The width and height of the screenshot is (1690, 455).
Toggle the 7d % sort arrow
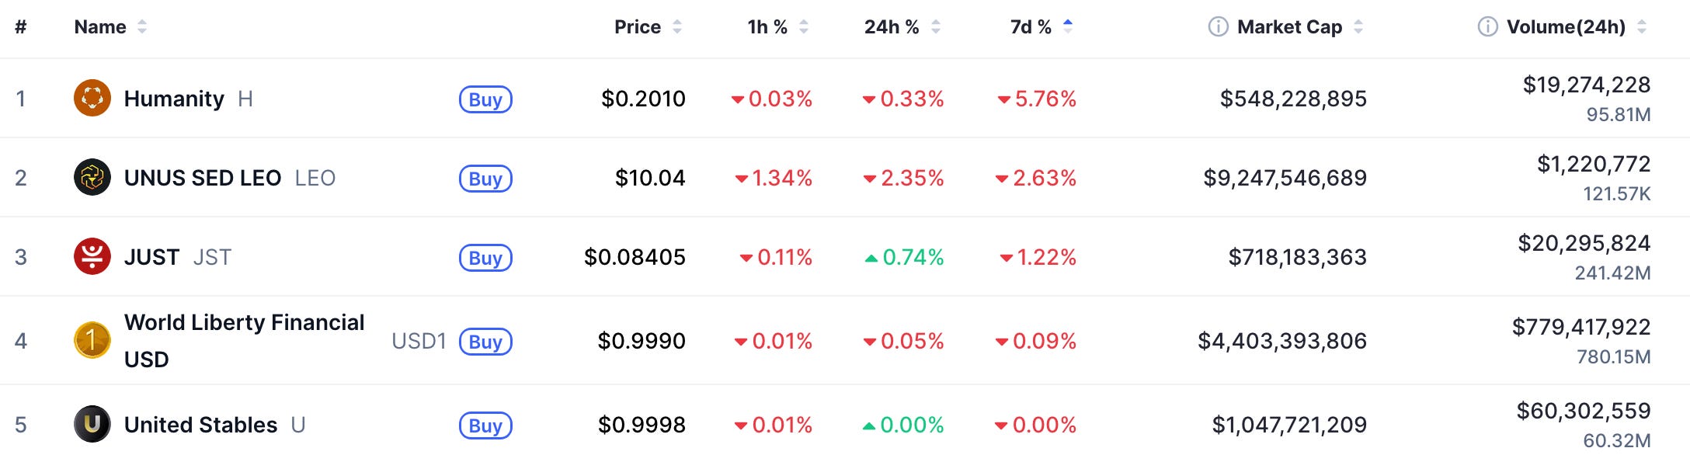coord(1068,27)
